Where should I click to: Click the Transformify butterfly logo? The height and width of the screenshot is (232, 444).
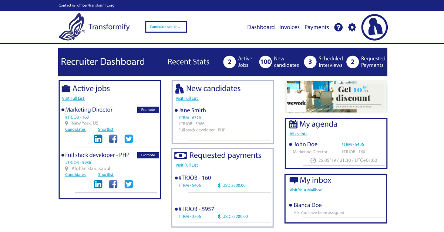click(72, 27)
